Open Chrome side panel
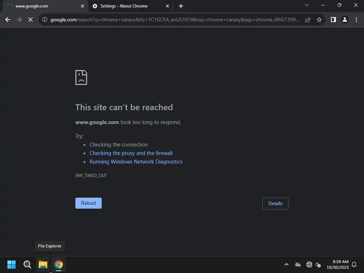Viewport: 364px width, 273px height. tap(333, 20)
